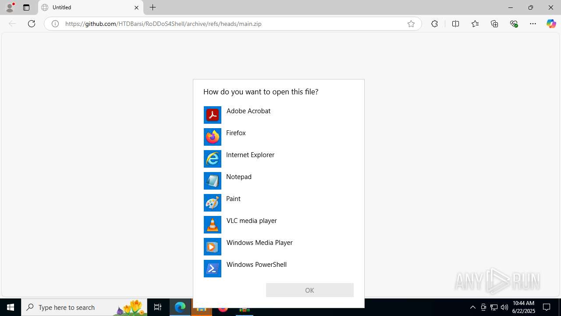Screen dimensions: 561x316
Task: Switch to the Untitled tab
Action: [x=91, y=7]
